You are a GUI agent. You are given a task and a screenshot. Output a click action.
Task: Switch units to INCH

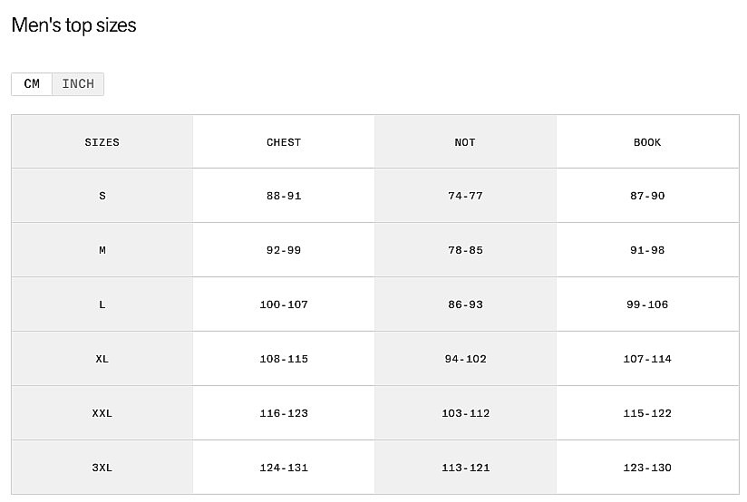[x=78, y=84]
